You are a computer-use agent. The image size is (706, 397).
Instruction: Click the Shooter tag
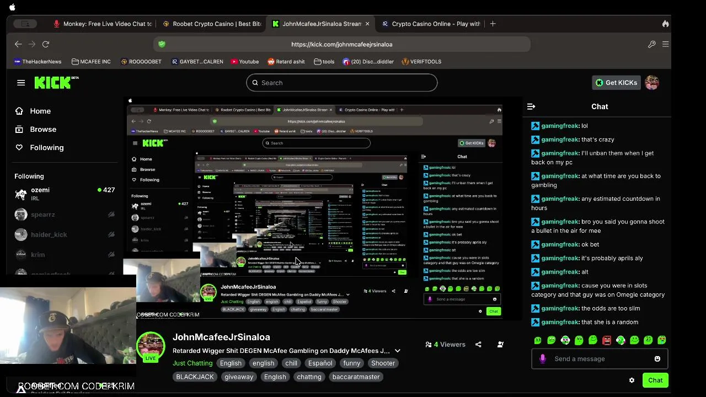coord(383,363)
